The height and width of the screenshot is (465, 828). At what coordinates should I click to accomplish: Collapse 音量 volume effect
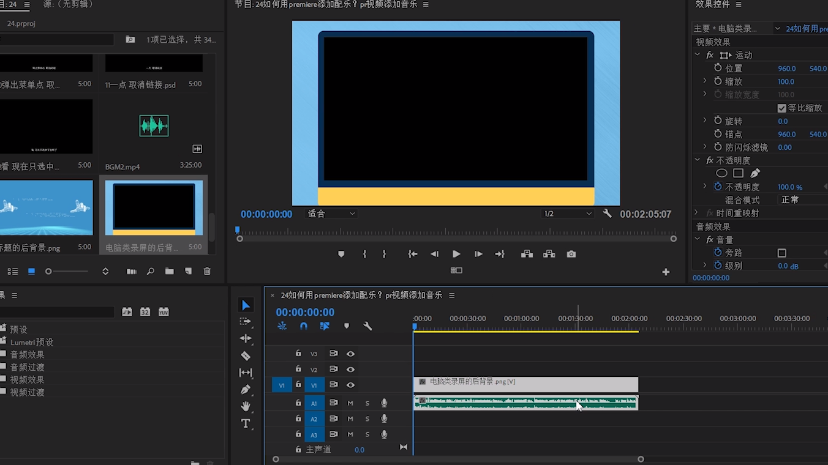coord(698,240)
